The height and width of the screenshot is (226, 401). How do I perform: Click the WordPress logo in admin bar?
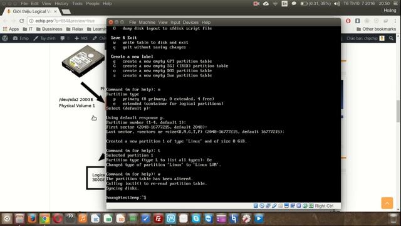pyautogui.click(x=5, y=38)
